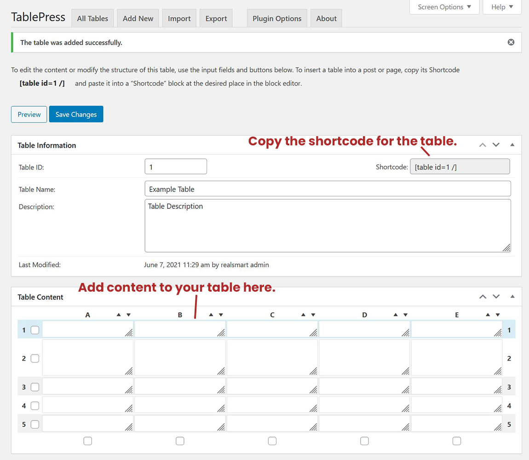Move Table Content panel down
529x460 pixels.
(x=496, y=297)
